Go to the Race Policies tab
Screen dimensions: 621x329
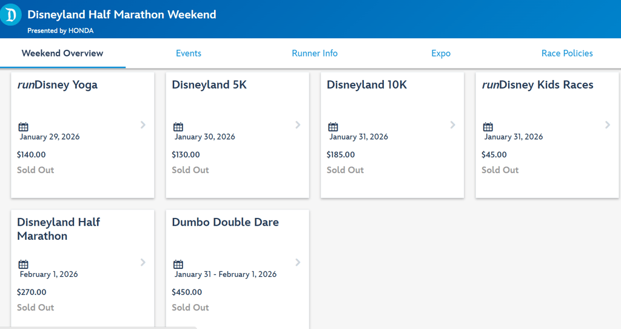coord(567,53)
